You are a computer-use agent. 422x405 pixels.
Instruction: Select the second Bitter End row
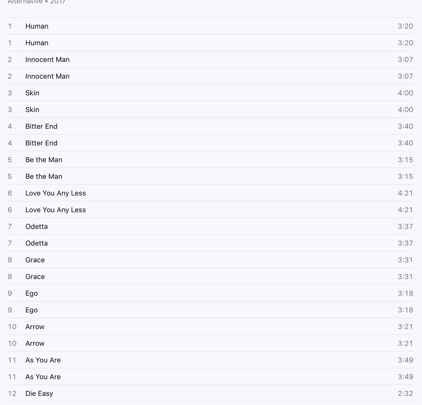point(210,143)
